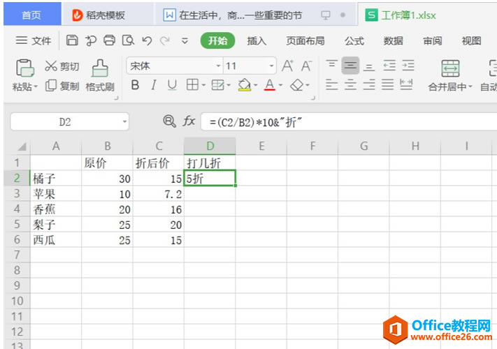The height and width of the screenshot is (349, 497).
Task: Click the 开始 ribbon tab
Action: 218,40
